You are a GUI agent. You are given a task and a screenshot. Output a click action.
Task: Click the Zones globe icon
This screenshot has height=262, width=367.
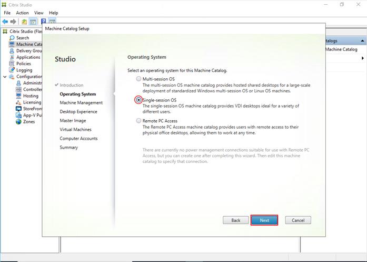(x=18, y=122)
